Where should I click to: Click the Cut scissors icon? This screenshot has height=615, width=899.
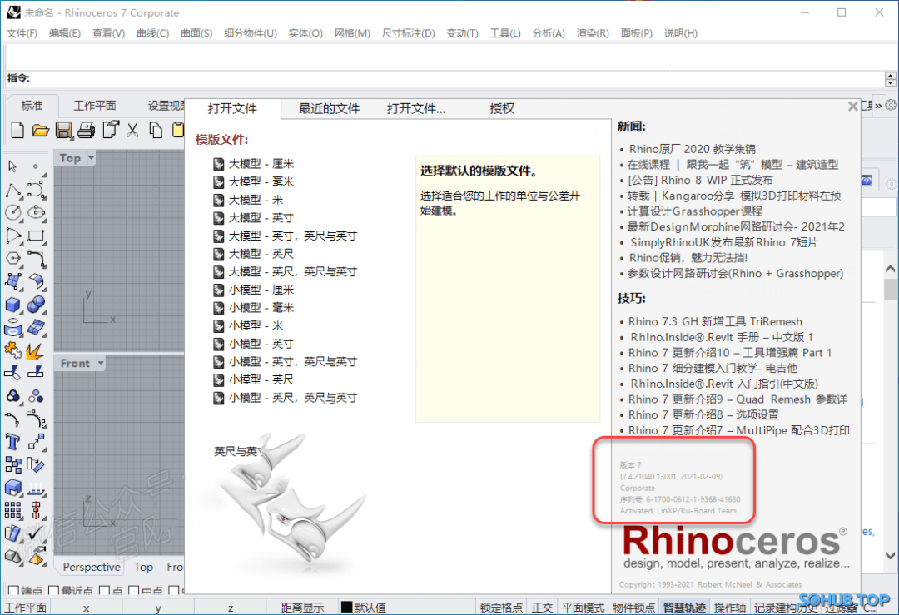pyautogui.click(x=132, y=130)
